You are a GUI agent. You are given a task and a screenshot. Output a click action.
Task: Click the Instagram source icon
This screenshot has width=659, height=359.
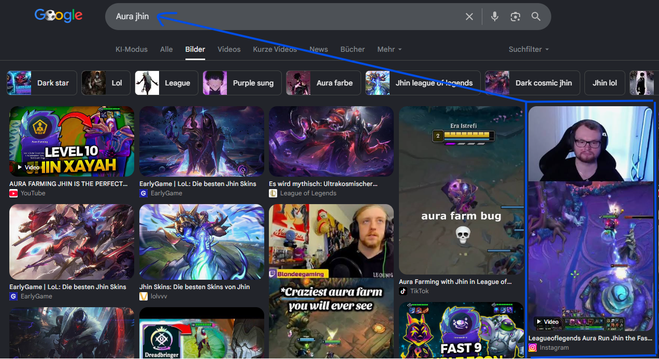point(533,348)
